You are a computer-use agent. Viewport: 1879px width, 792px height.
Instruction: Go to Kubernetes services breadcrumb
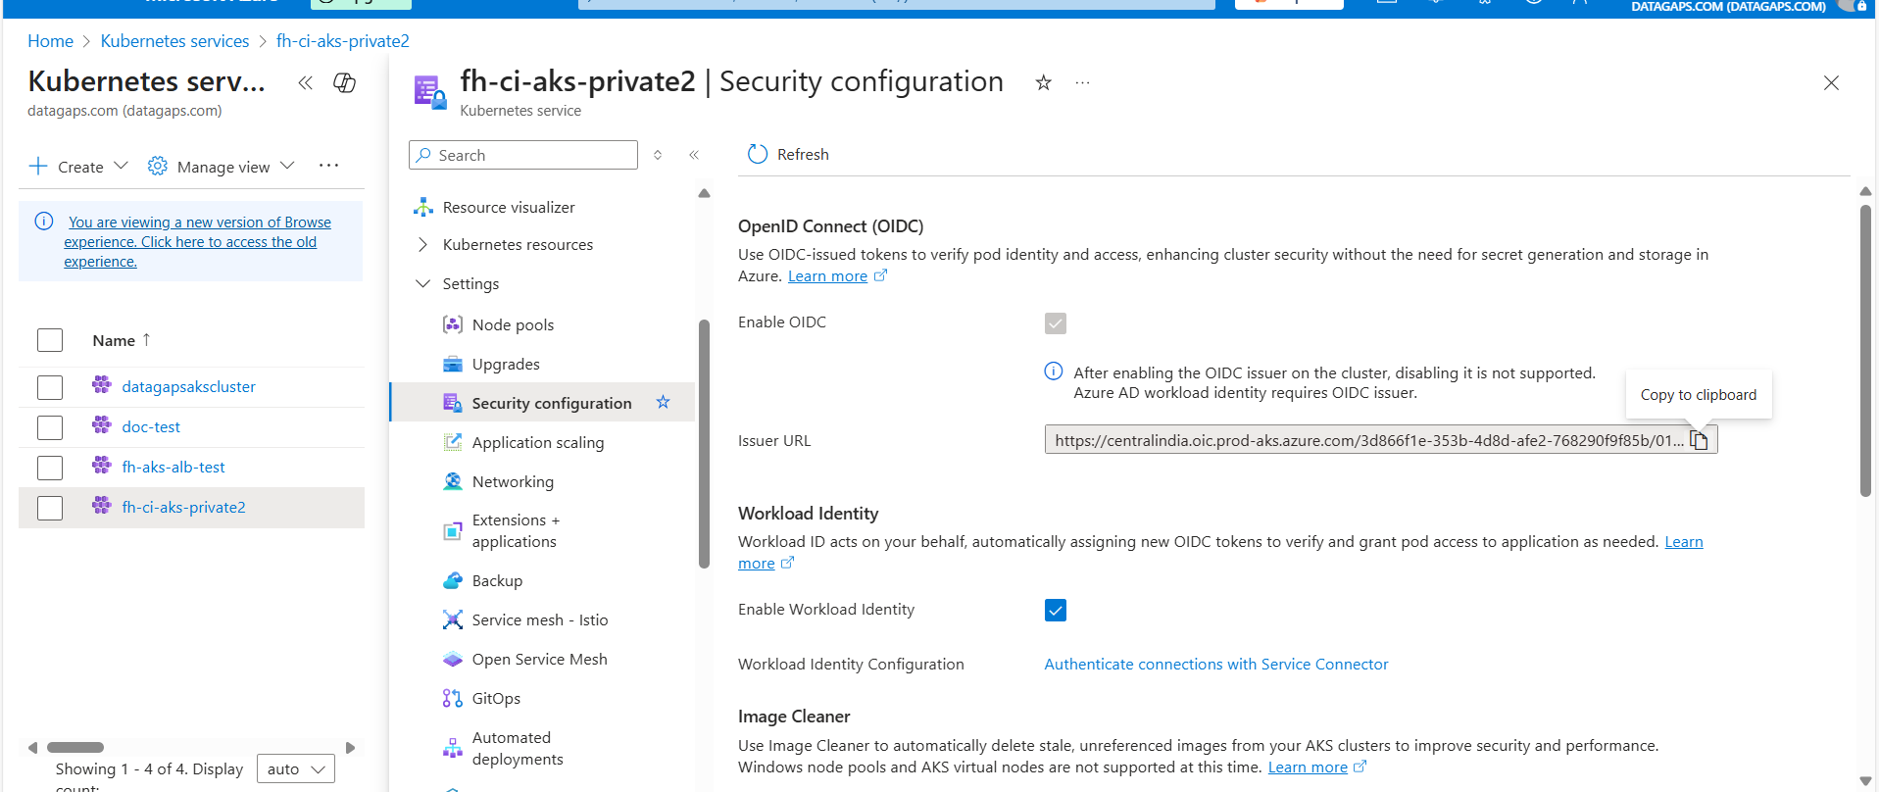tap(174, 41)
